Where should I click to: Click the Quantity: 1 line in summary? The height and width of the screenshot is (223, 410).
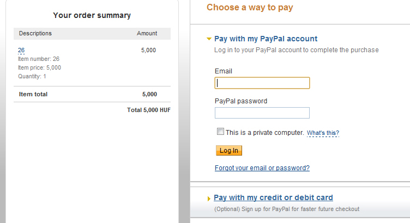pyautogui.click(x=32, y=76)
